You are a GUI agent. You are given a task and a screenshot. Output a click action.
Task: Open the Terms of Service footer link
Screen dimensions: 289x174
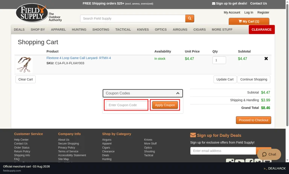click(x=68, y=151)
